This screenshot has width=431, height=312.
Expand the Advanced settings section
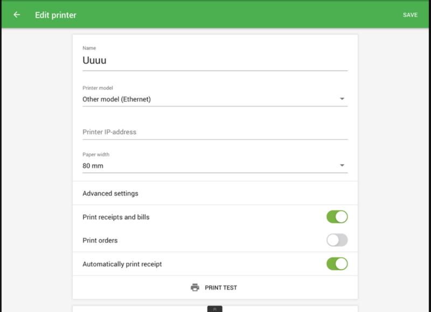tap(110, 194)
